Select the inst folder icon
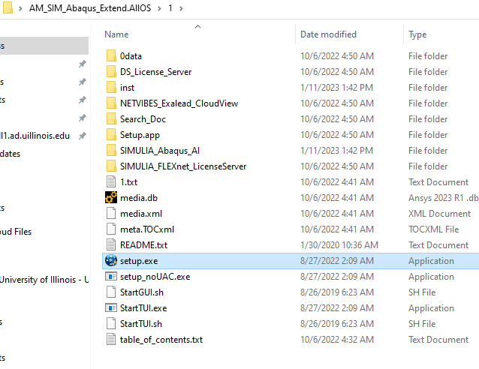This screenshot has width=479, height=369. click(111, 88)
